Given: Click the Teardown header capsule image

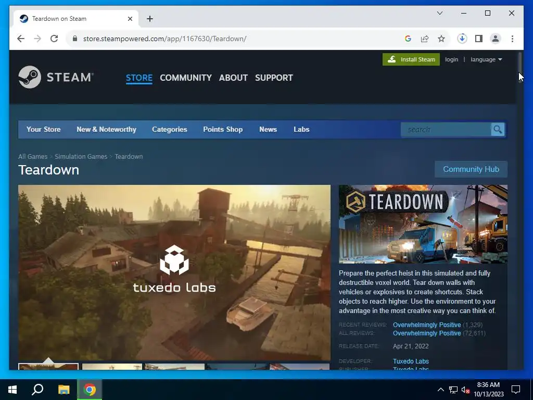Looking at the screenshot, I should [423, 224].
